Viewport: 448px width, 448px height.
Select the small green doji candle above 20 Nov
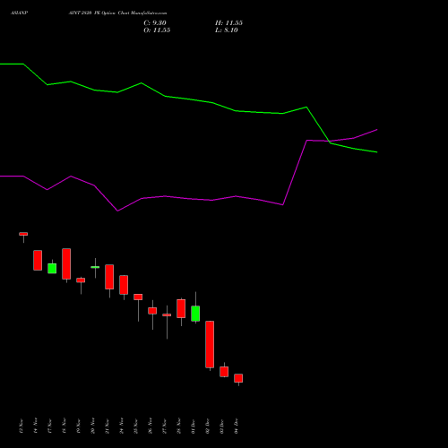point(95,267)
